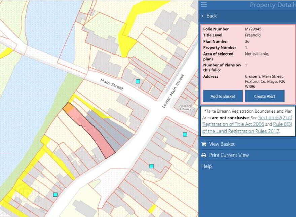Collapse panel using the Back chevron
This screenshot has height=217, width=296.
tap(202, 16)
